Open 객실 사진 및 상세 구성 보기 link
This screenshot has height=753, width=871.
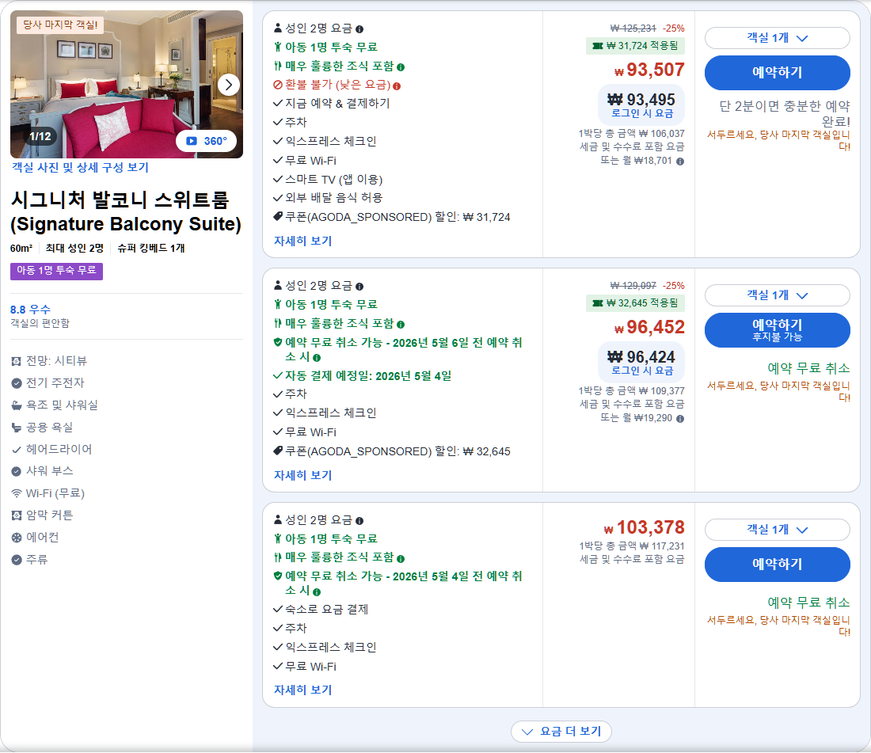[80, 167]
